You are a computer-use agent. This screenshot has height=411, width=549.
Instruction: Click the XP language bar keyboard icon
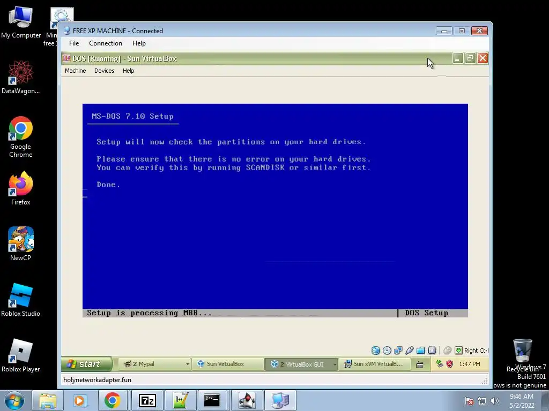click(x=419, y=364)
